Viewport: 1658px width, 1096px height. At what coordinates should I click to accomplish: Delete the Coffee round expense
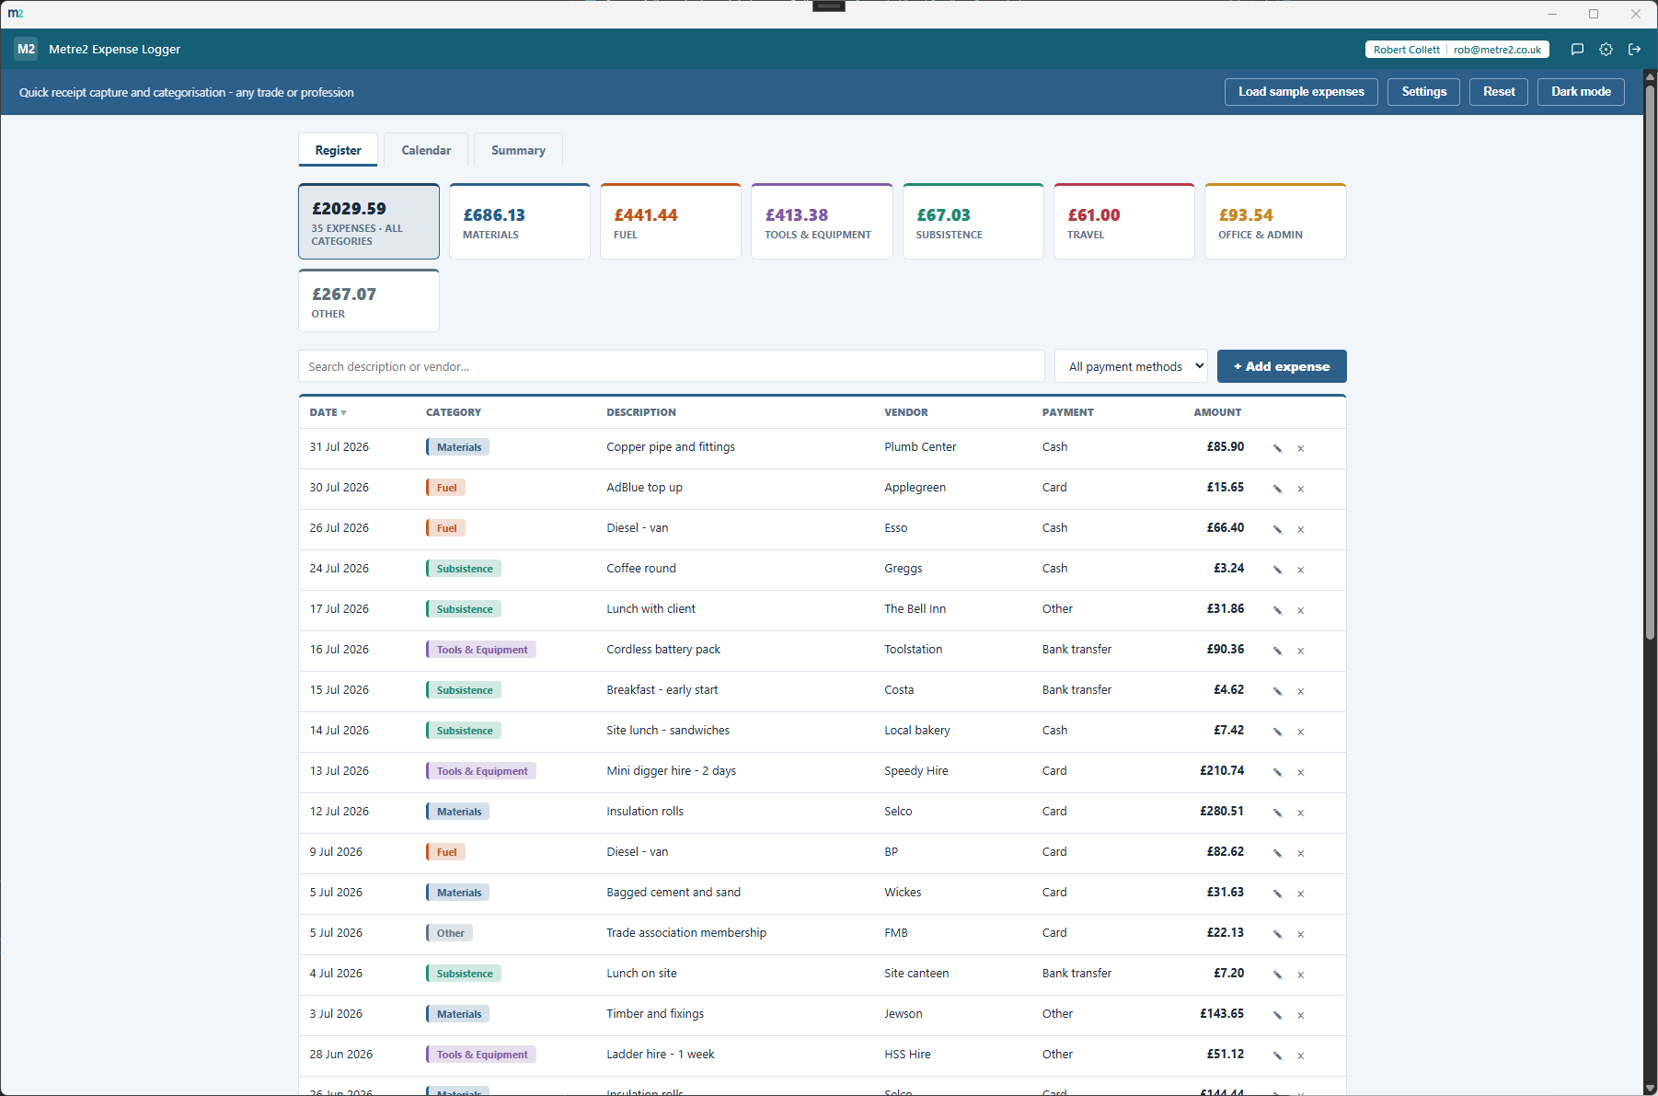click(1301, 570)
